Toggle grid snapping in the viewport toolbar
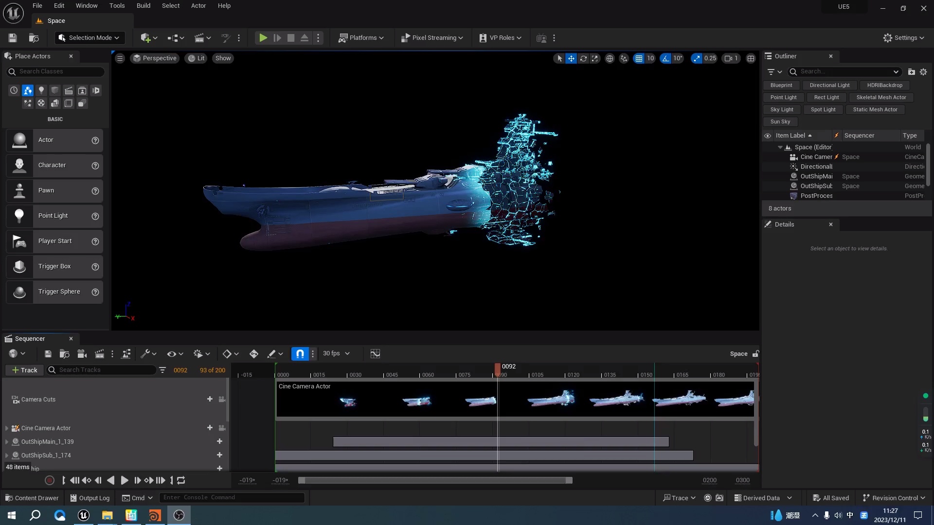 pyautogui.click(x=639, y=58)
